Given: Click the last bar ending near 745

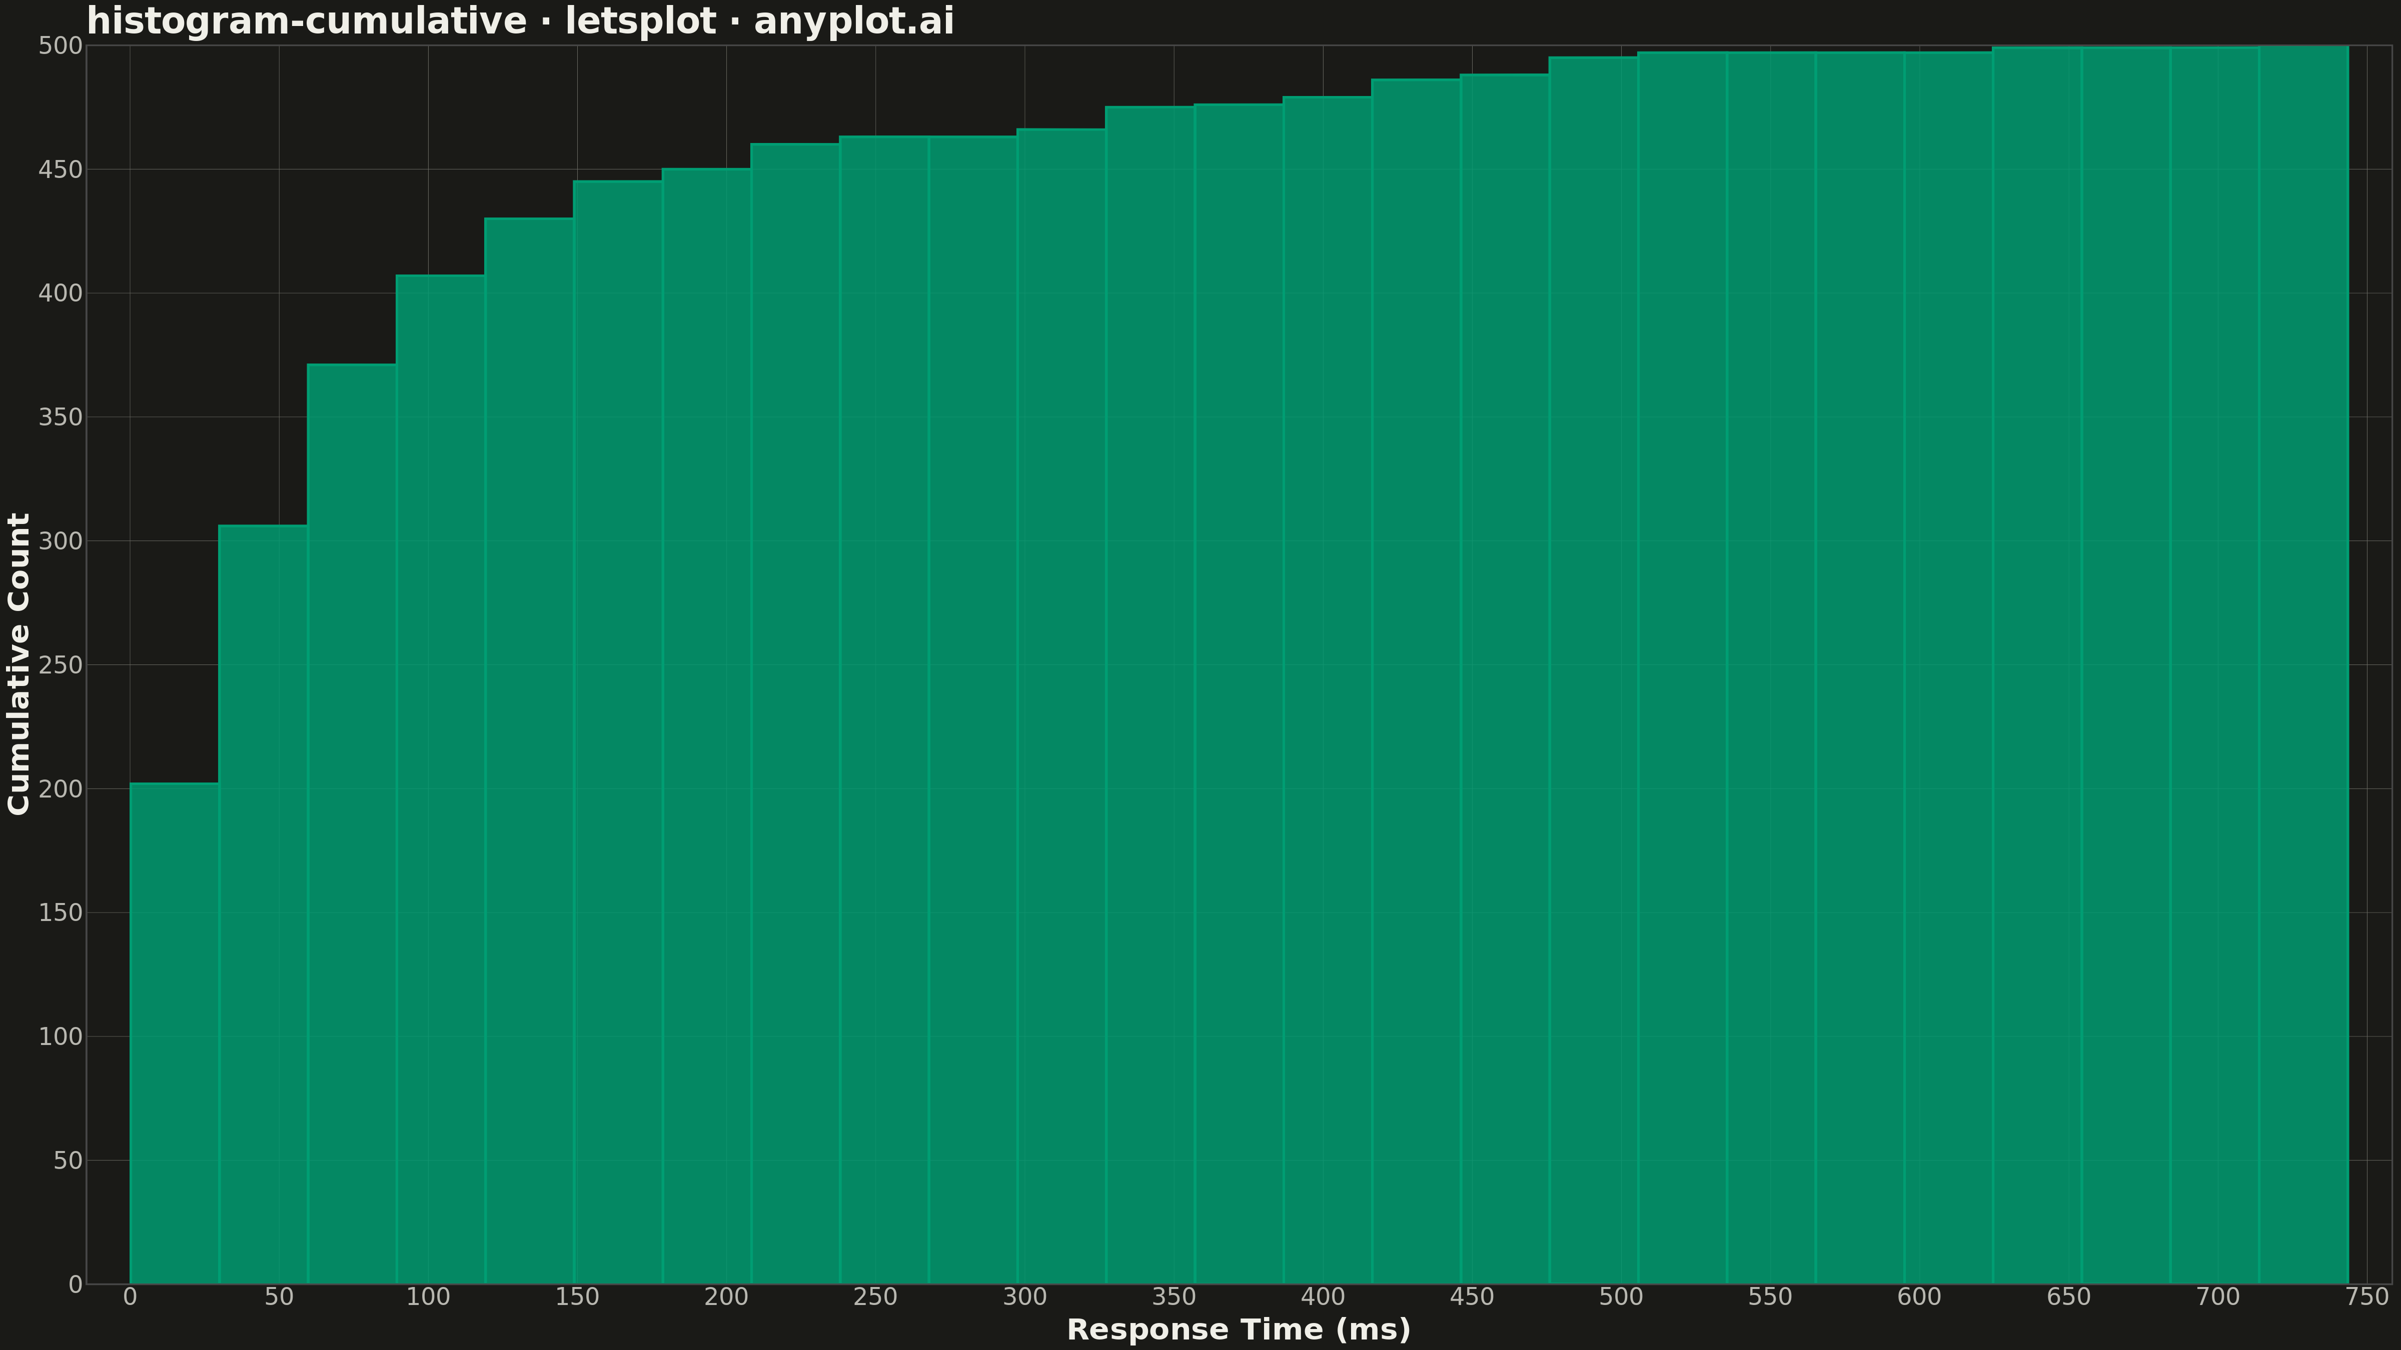Looking at the screenshot, I should 2304,665.
